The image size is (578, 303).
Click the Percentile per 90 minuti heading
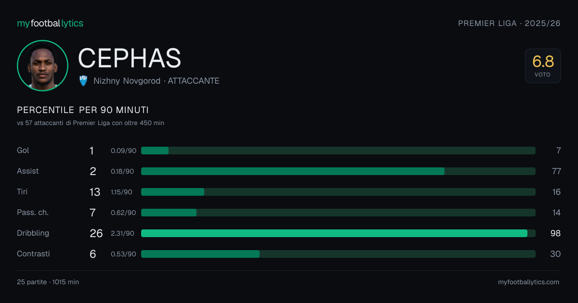[x=83, y=110]
